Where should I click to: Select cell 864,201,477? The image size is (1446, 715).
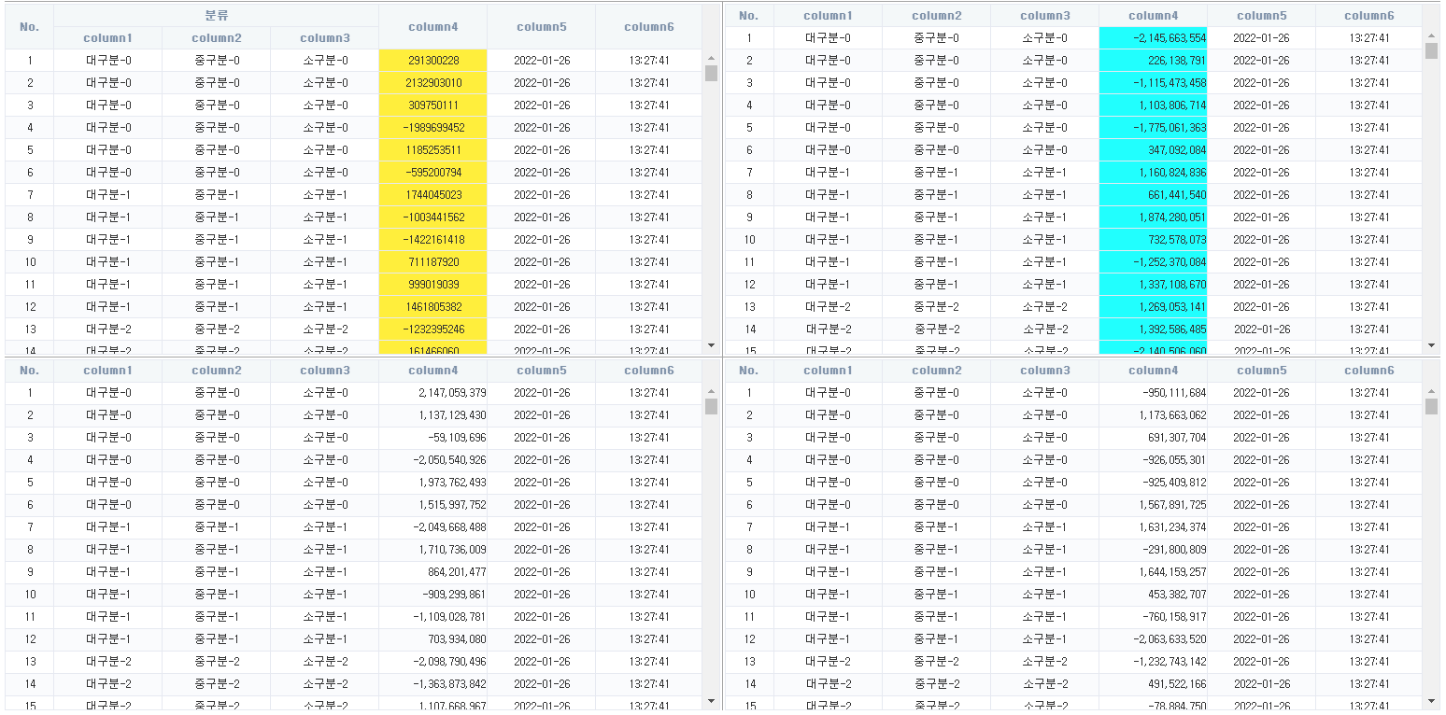(433, 572)
